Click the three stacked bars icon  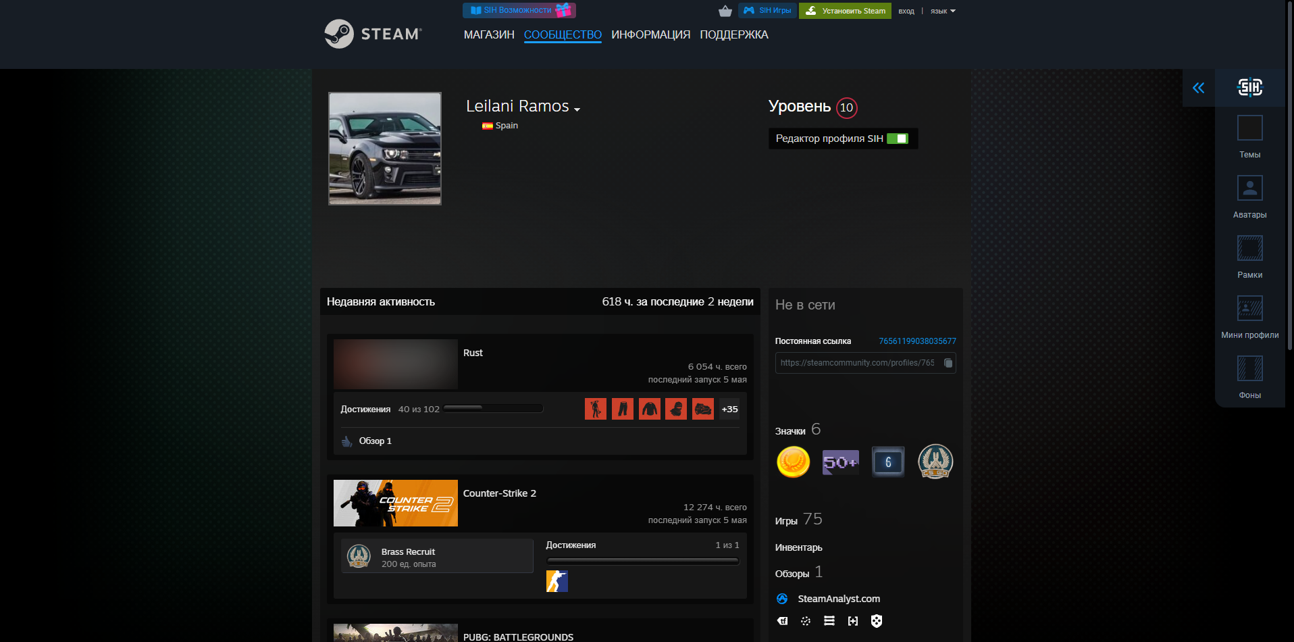tap(829, 621)
